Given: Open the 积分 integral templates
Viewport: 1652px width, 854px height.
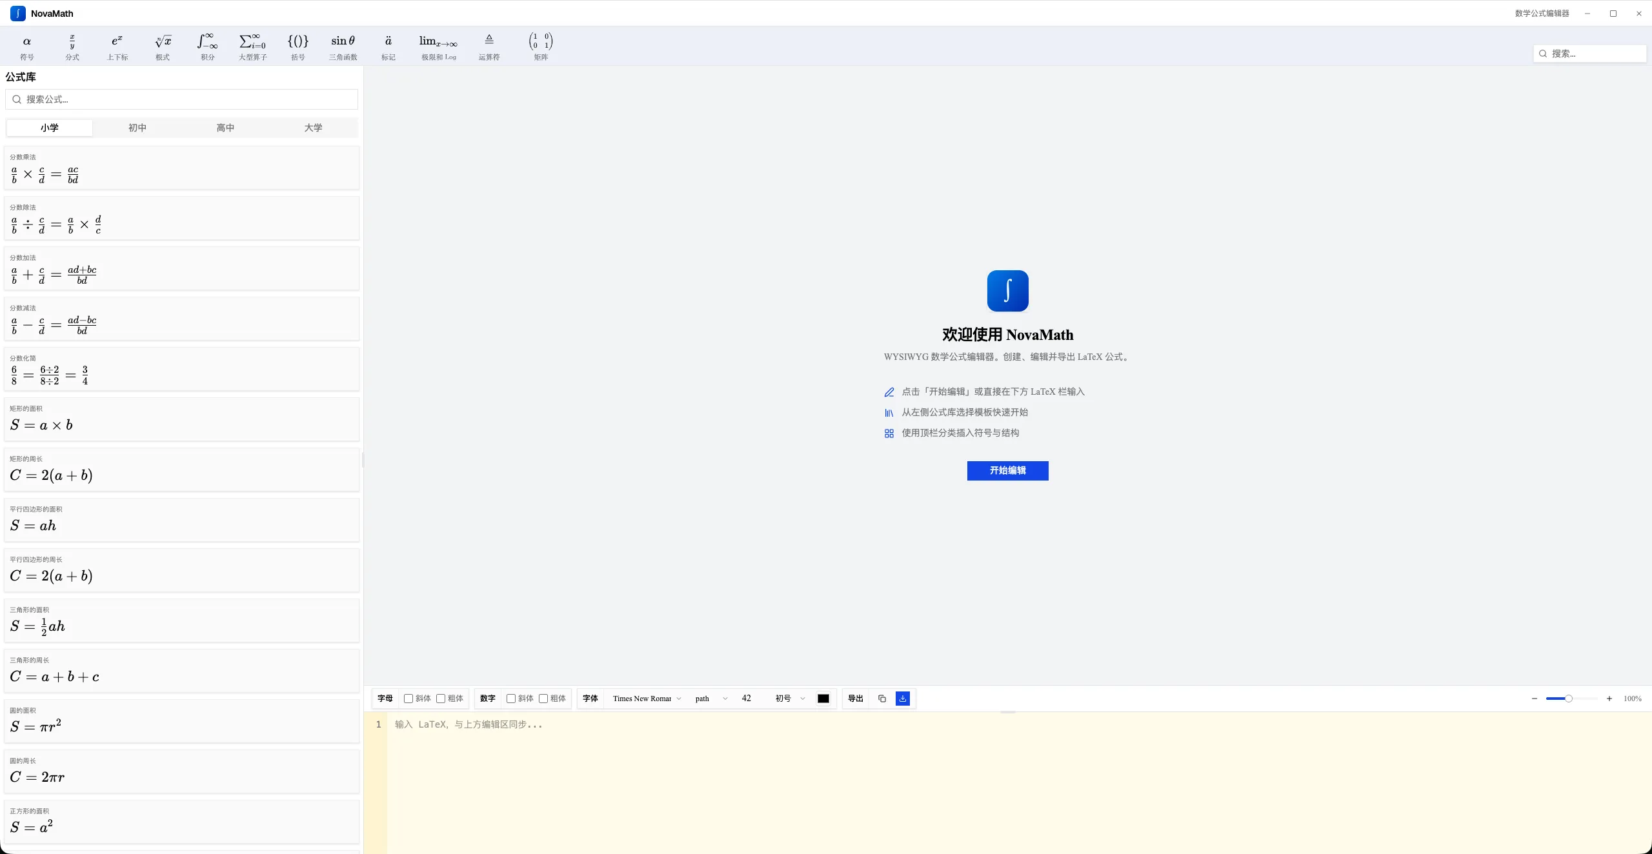Looking at the screenshot, I should (207, 47).
